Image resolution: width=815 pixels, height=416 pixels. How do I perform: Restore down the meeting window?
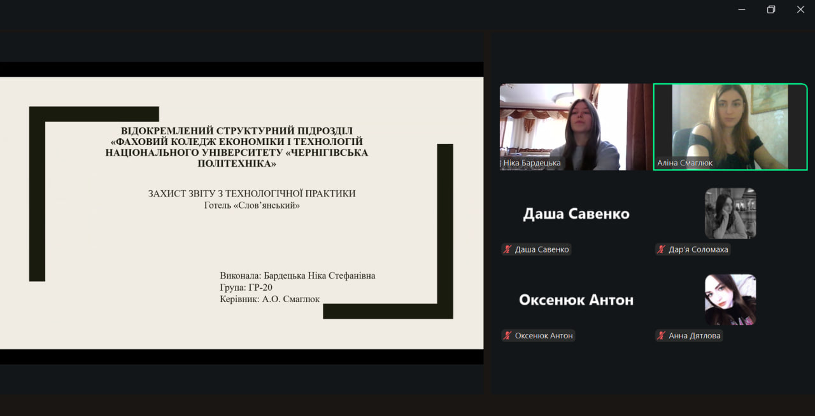point(771,10)
